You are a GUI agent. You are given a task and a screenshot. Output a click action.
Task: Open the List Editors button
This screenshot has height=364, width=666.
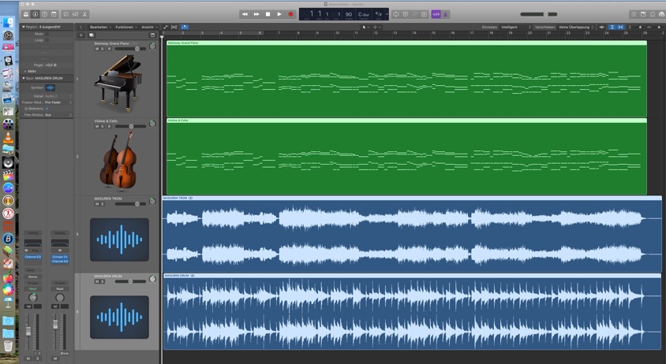click(634, 14)
